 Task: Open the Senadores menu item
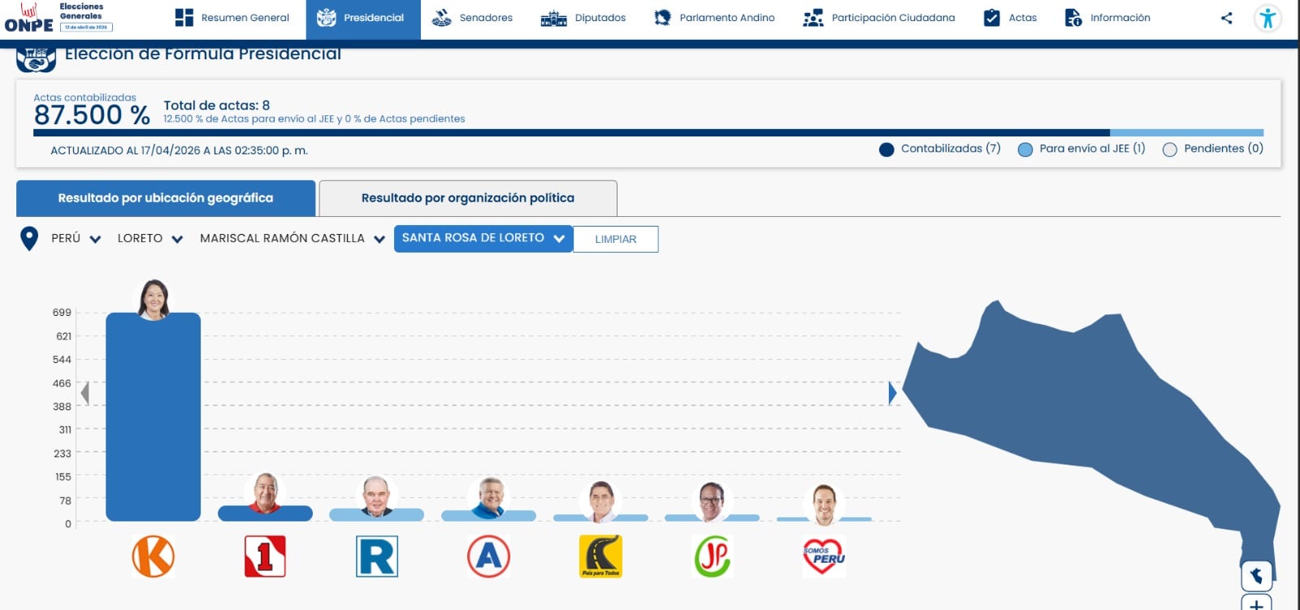[472, 18]
